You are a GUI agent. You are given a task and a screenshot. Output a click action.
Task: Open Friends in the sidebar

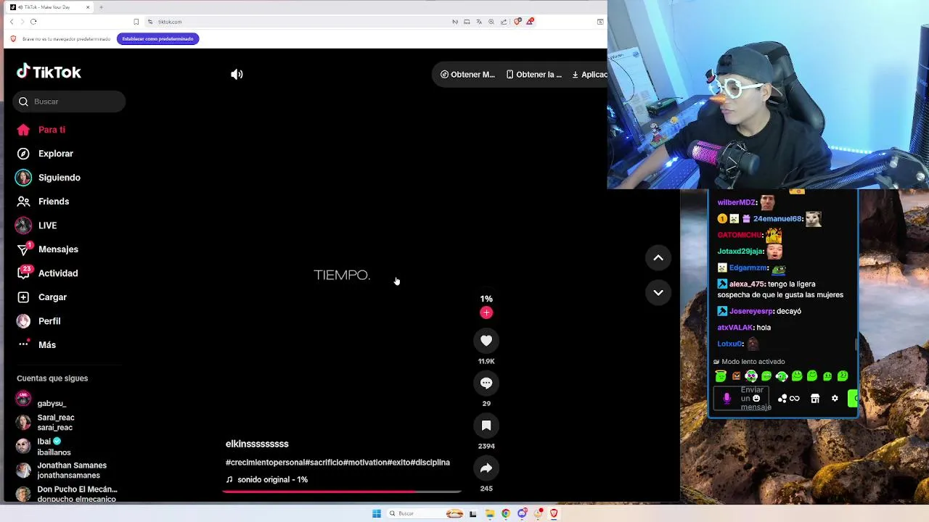click(43, 202)
